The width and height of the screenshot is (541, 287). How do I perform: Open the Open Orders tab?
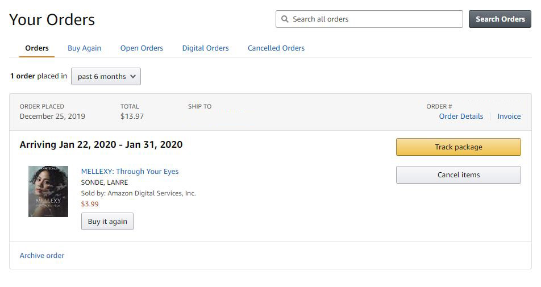coord(142,48)
